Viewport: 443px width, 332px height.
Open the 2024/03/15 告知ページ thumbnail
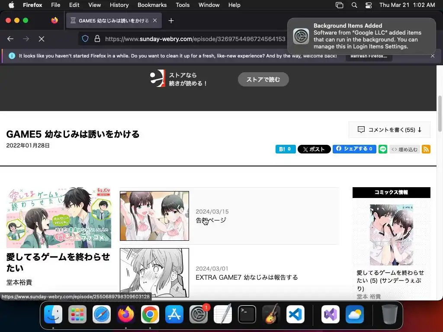click(154, 216)
